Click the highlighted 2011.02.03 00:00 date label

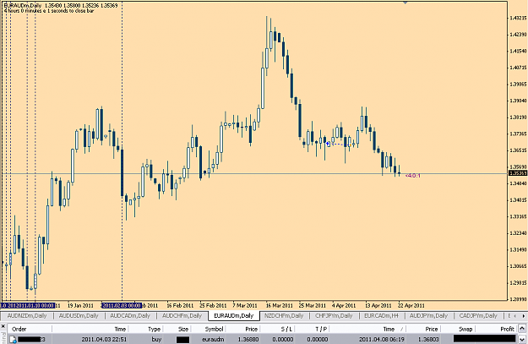121,306
